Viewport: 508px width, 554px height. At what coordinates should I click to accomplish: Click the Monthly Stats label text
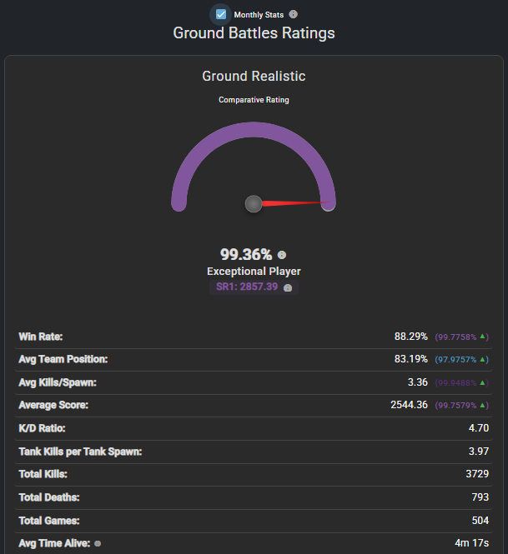[x=259, y=15]
